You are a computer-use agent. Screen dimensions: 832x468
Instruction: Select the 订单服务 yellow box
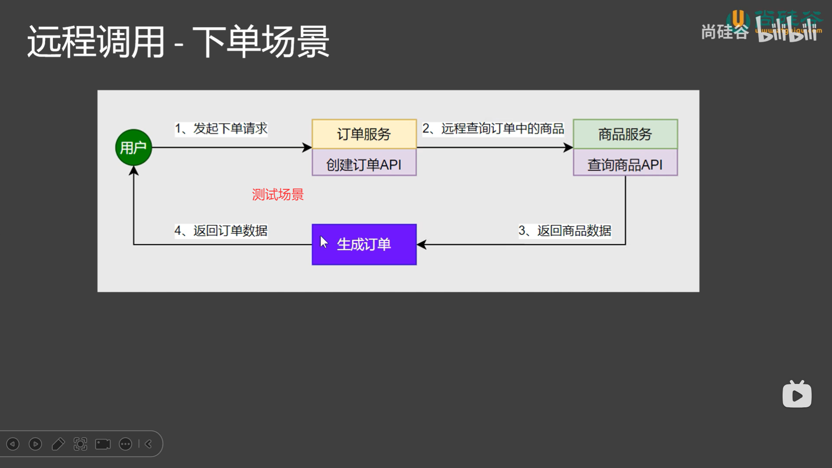364,134
